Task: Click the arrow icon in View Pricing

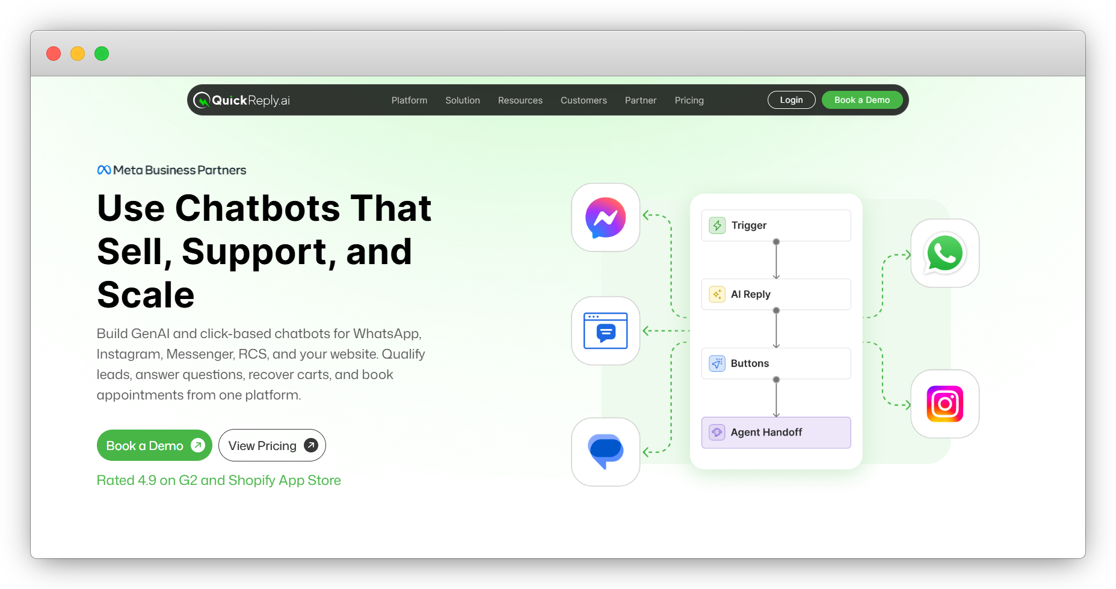Action: click(311, 445)
